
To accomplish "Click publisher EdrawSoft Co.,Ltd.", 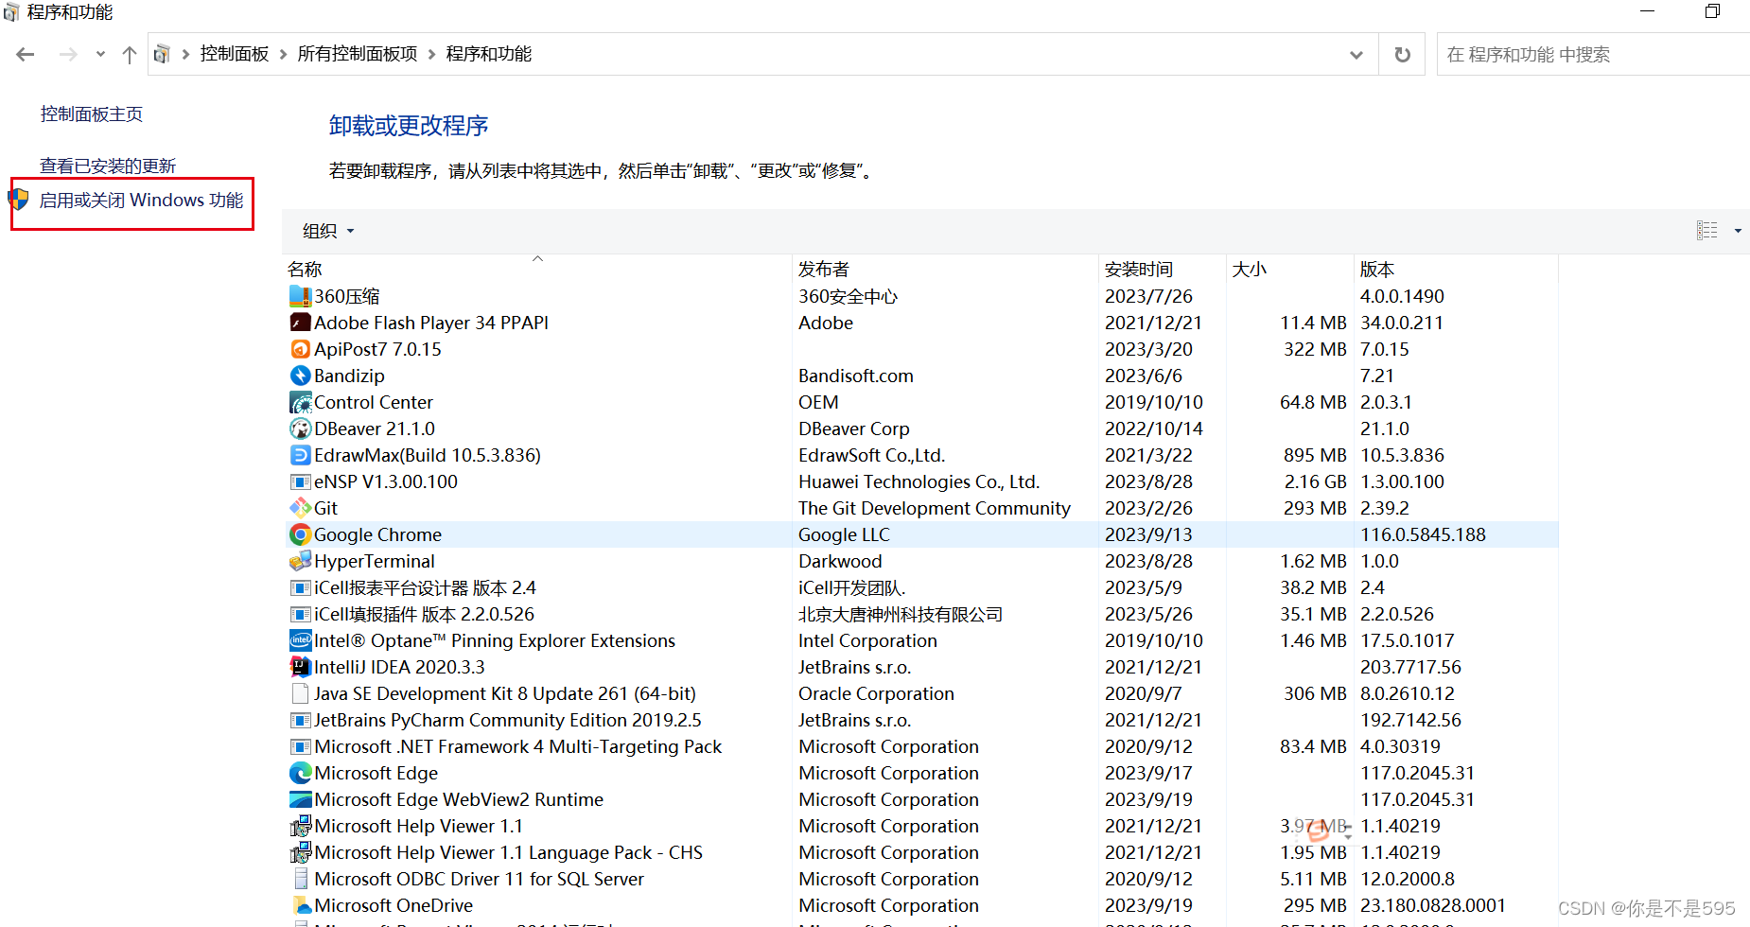I will coord(872,455).
